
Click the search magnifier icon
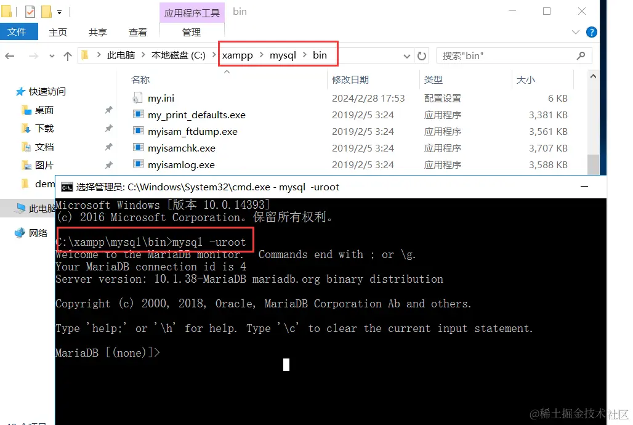[x=581, y=56]
